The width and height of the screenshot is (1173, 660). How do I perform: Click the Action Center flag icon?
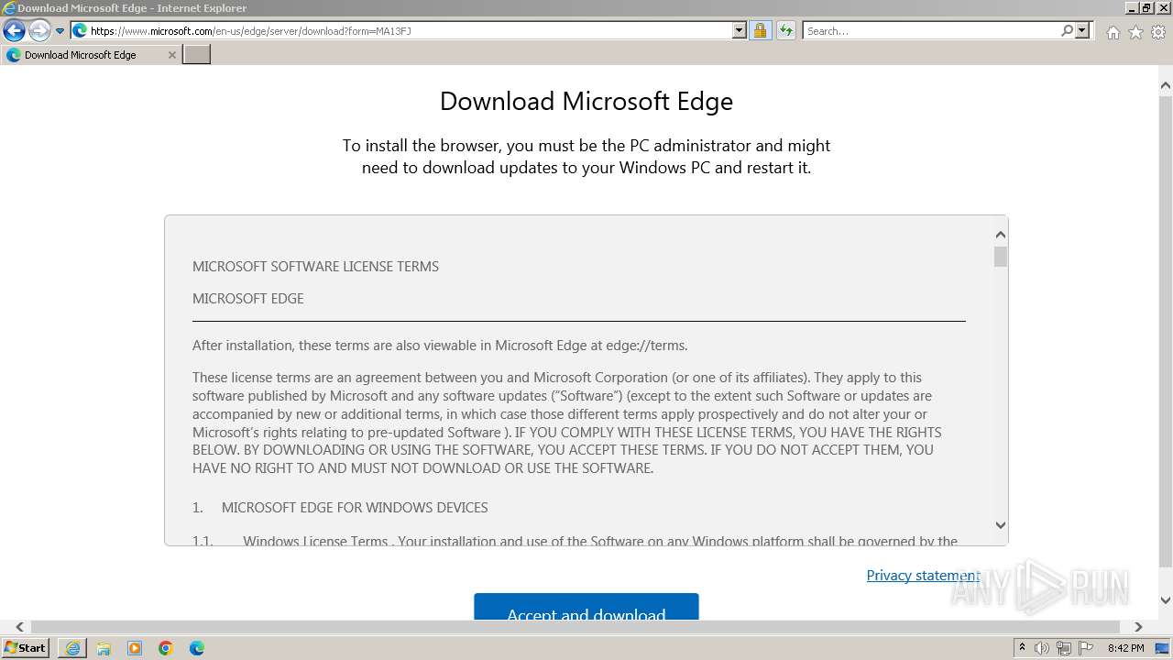1086,648
